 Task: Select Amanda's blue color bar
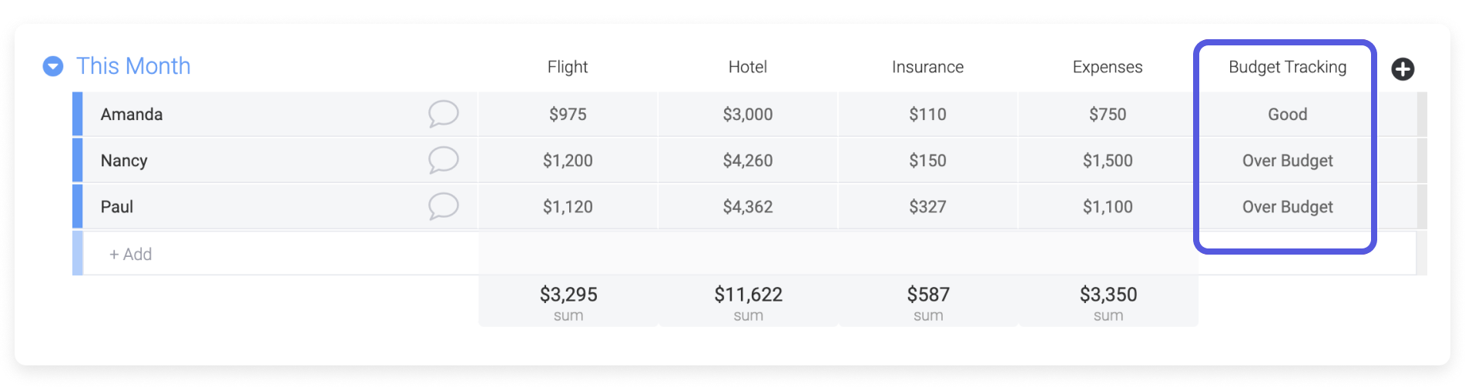pos(77,114)
